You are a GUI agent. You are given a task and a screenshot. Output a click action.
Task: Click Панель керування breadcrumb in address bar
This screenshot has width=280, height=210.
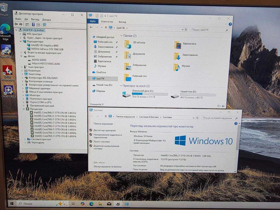[x=125, y=117]
